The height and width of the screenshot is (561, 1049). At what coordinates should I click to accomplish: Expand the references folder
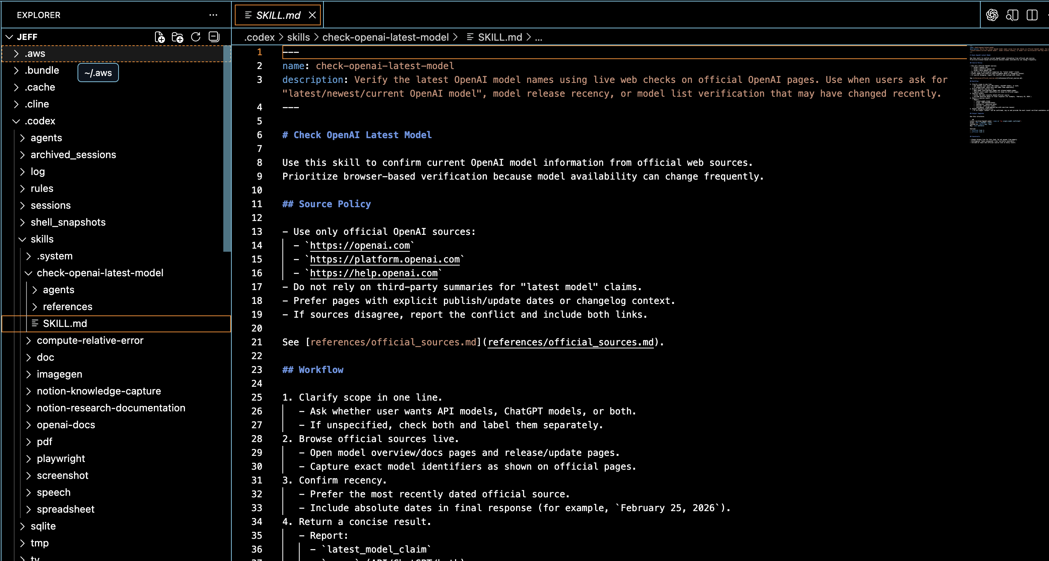click(x=117, y=307)
